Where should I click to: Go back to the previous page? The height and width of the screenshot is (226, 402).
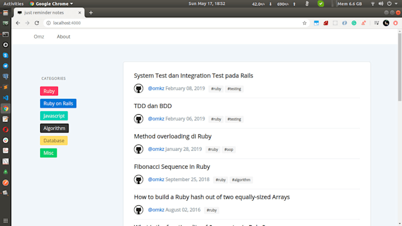tap(18, 23)
